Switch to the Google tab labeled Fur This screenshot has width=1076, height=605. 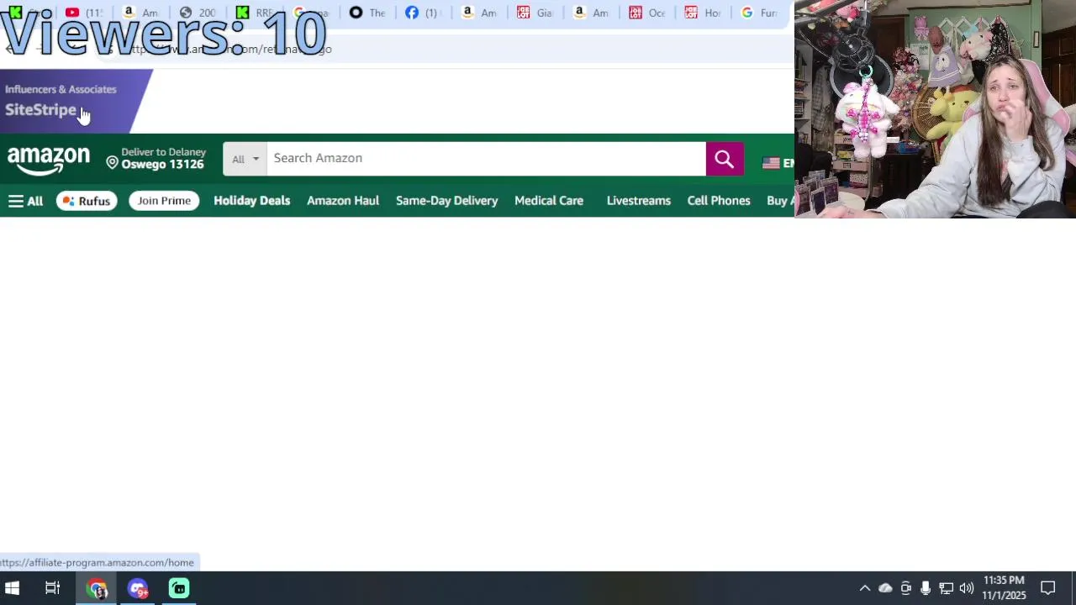[x=758, y=13]
